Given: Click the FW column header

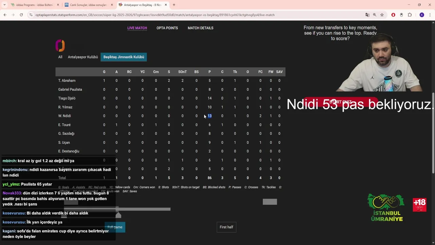Looking at the screenshot, I should click(271, 72).
